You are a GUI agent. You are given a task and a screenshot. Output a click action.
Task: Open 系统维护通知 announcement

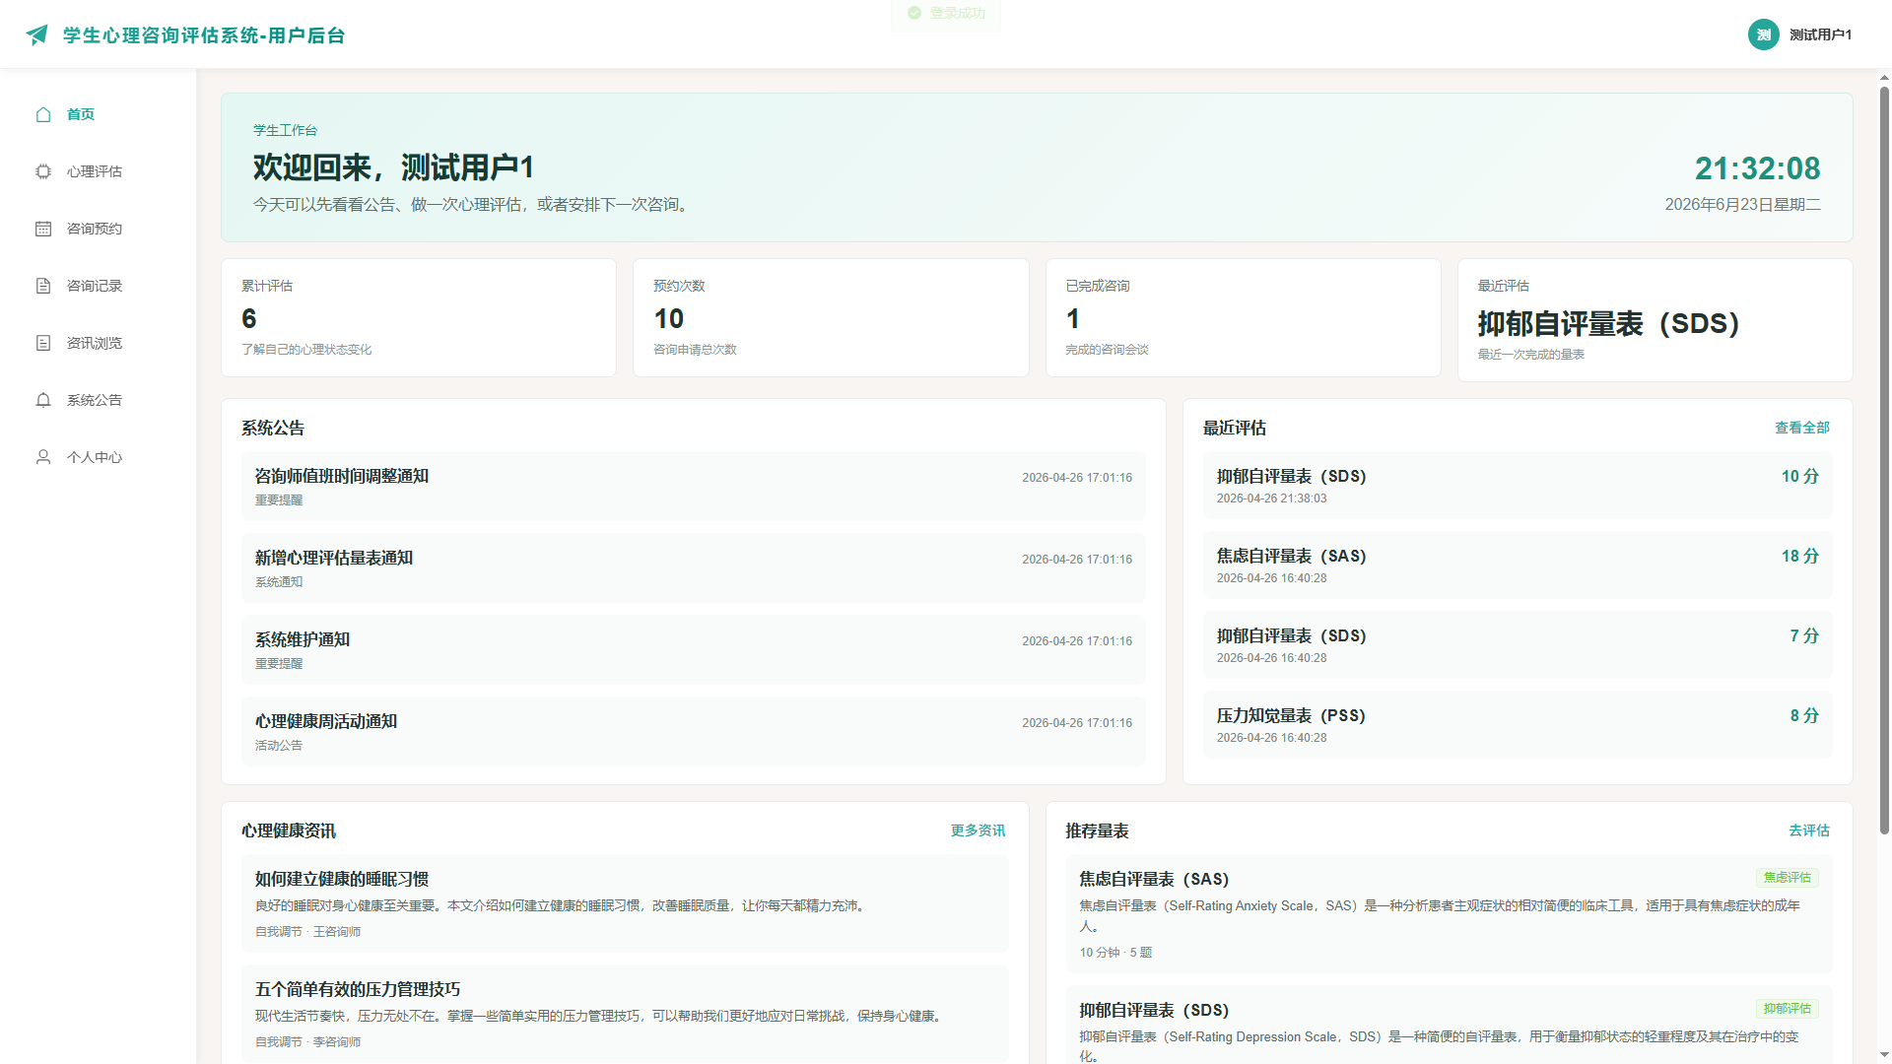click(694, 650)
